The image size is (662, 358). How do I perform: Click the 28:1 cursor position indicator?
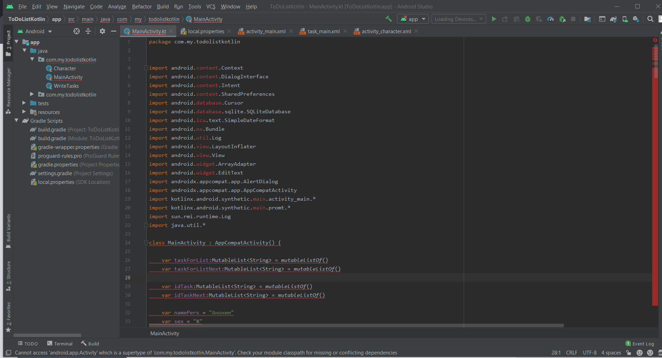point(556,353)
